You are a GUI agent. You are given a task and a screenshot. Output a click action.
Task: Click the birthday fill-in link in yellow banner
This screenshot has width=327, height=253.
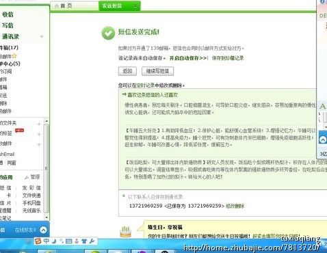276,236
